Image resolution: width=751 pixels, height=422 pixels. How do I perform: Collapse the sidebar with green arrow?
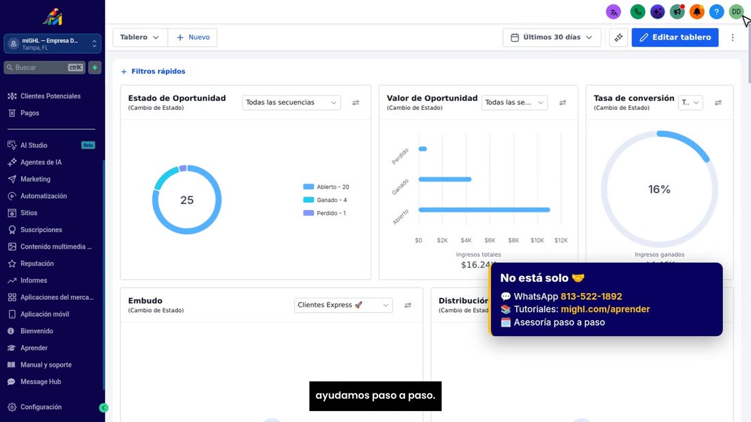pyautogui.click(x=104, y=408)
